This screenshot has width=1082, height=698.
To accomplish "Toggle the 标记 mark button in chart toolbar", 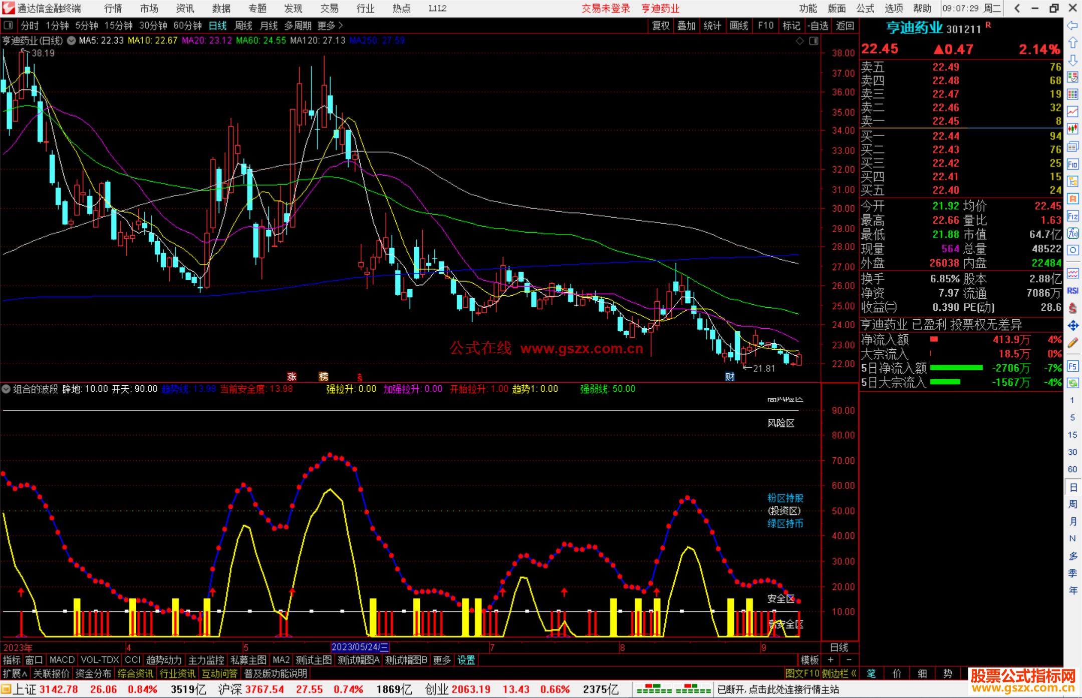I will (791, 26).
